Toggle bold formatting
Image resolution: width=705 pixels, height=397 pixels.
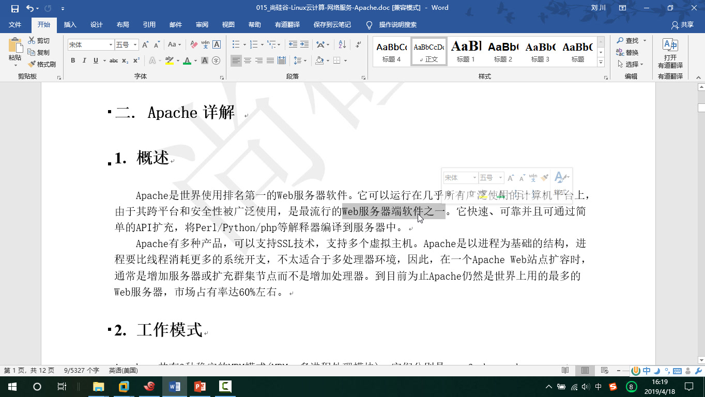pos(73,61)
